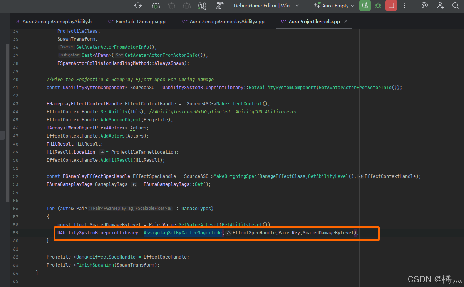Click TWeakObjectPtr on line 46
This screenshot has width=464, height=287.
[85, 128]
